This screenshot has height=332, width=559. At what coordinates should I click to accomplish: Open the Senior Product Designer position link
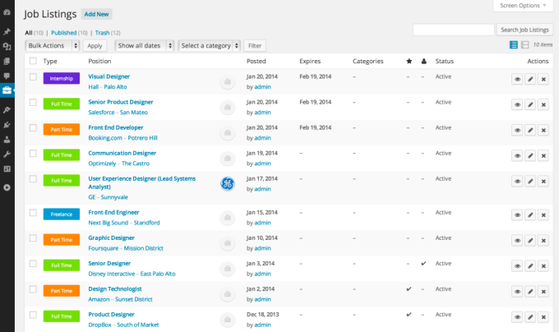121,102
